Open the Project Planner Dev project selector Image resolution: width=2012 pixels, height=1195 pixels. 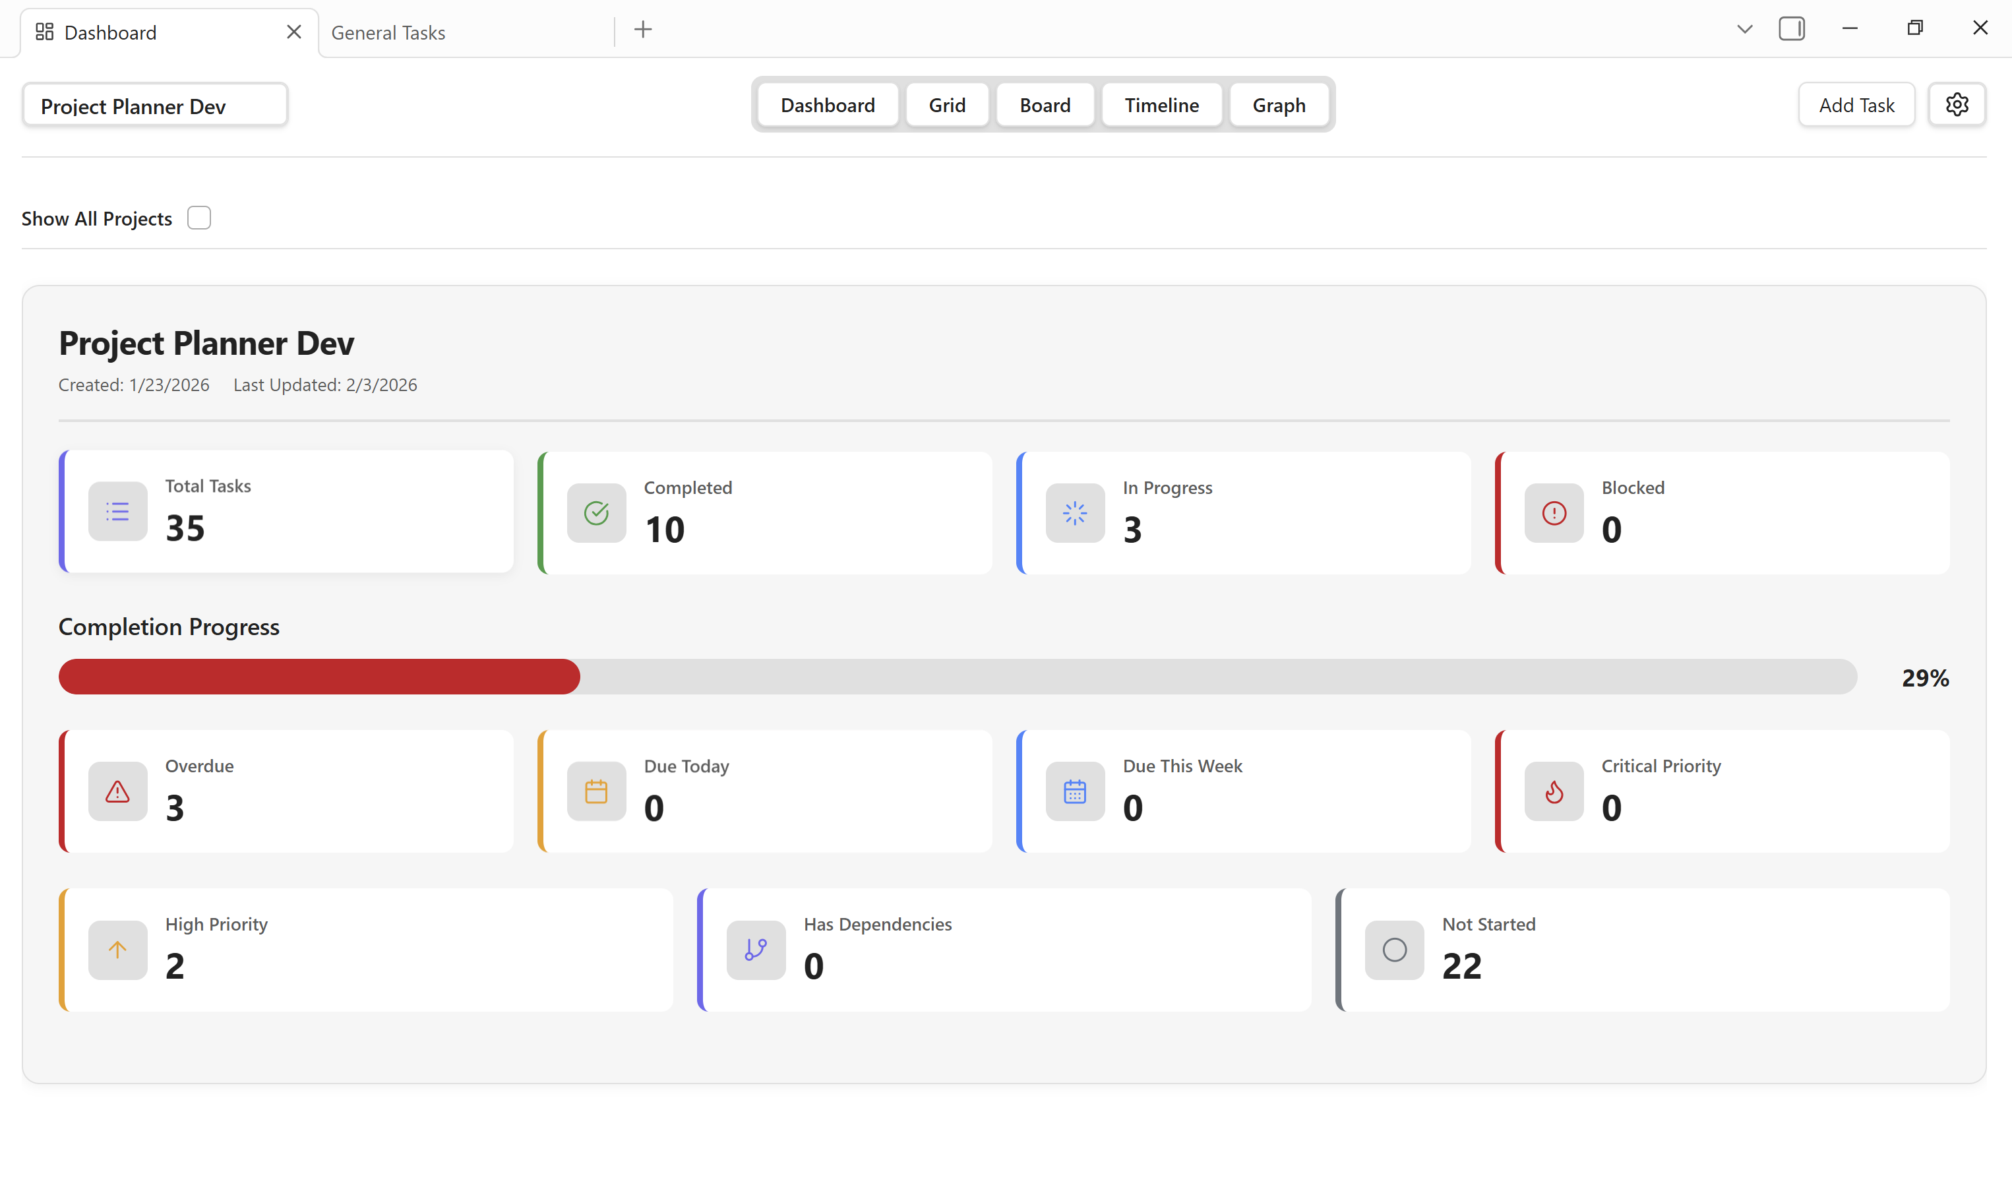point(154,106)
